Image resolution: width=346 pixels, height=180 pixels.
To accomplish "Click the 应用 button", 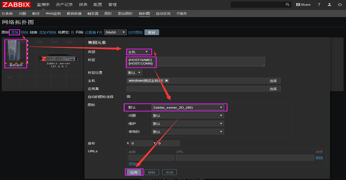I will [134, 172].
